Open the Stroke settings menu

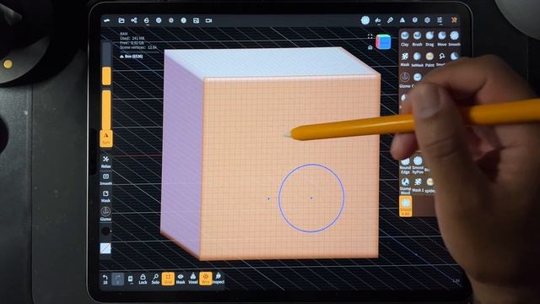378,20
